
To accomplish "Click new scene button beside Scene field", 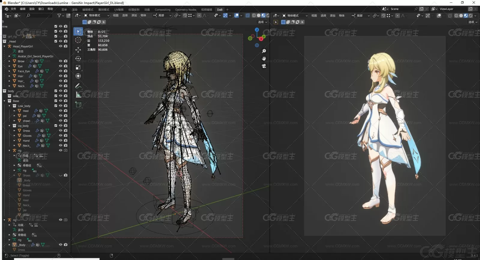I will pos(421,9).
